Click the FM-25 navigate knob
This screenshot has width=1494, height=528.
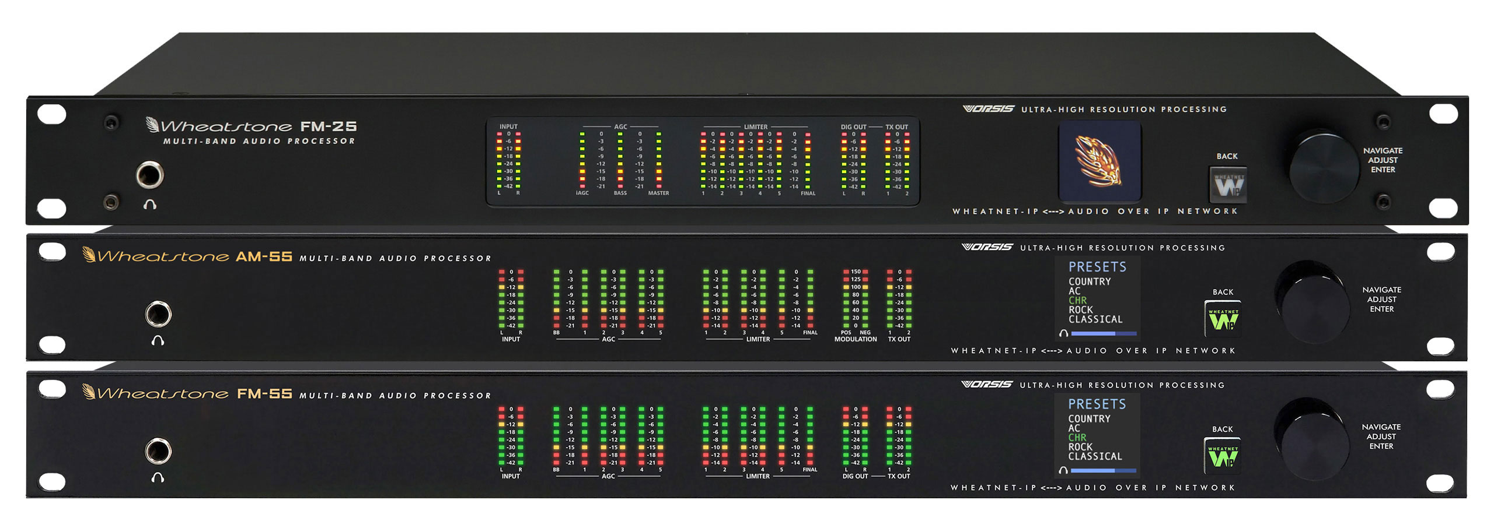1323,168
